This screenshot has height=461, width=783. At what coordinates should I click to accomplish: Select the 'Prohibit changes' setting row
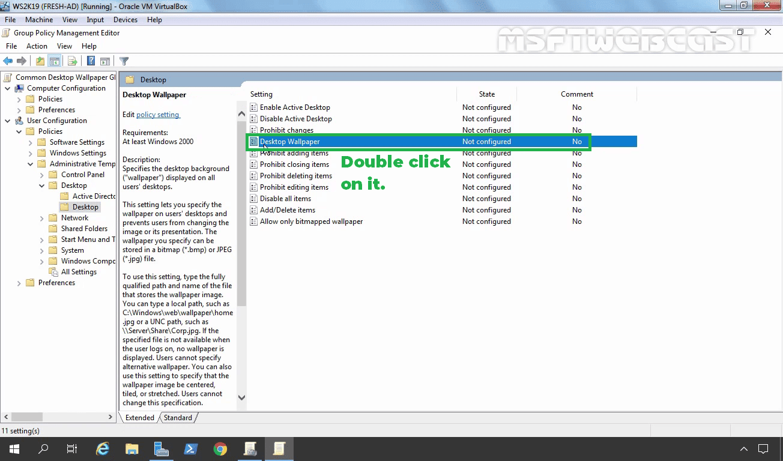click(286, 130)
